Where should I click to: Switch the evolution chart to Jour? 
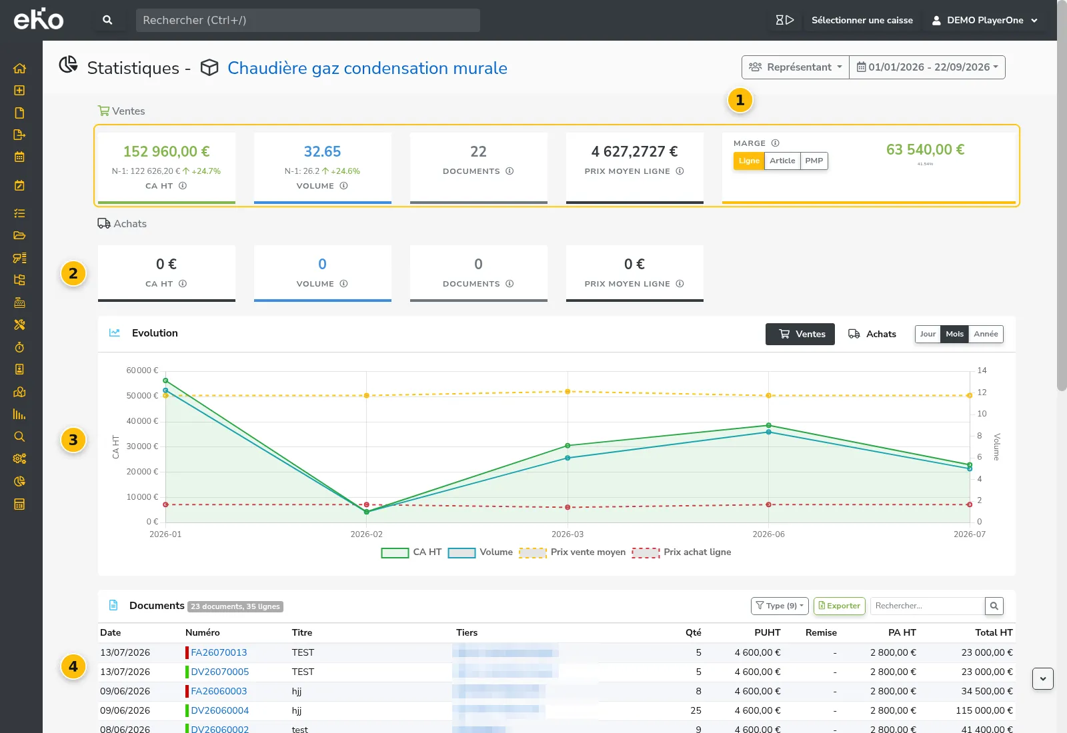(x=928, y=334)
